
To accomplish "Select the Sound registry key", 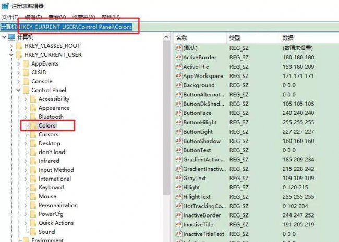I will click(47, 232).
